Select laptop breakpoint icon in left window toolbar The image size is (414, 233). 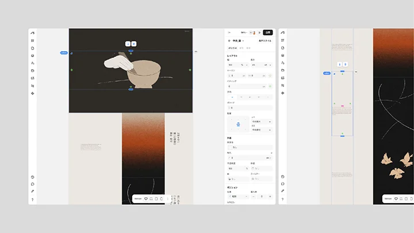point(151,198)
